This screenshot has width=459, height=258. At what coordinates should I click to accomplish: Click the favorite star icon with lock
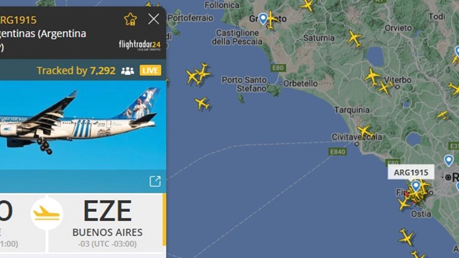(x=130, y=19)
